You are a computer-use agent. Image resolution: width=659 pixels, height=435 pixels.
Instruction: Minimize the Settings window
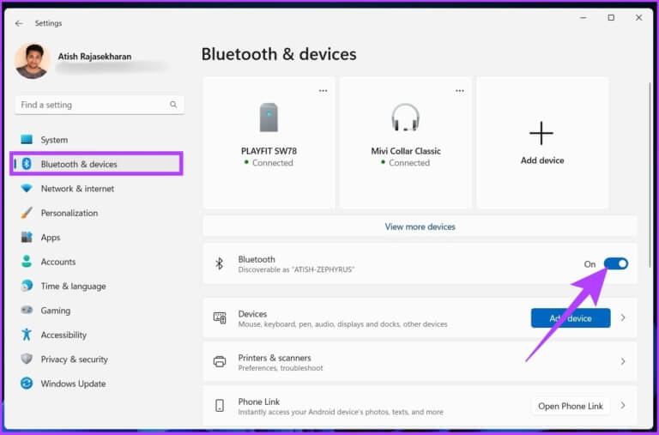[583, 18]
